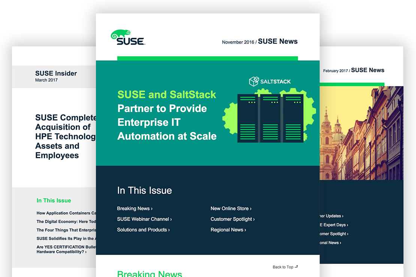The image size is (416, 277).
Task: Open the Breaking News section link
Action: [134, 208]
